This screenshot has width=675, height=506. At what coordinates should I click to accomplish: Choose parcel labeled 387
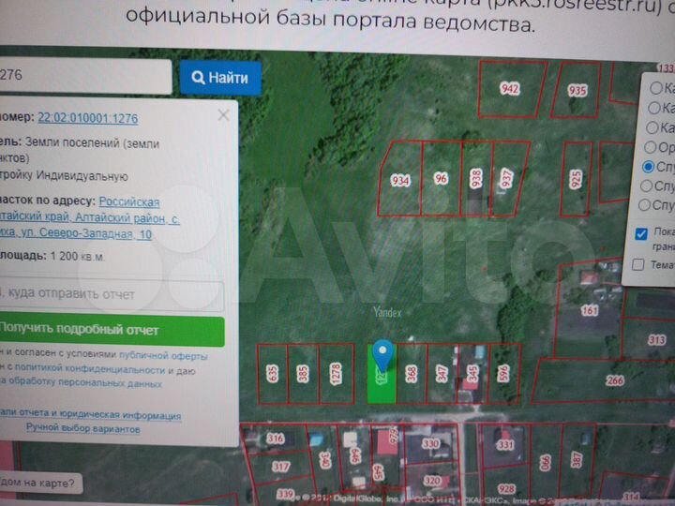click(576, 459)
